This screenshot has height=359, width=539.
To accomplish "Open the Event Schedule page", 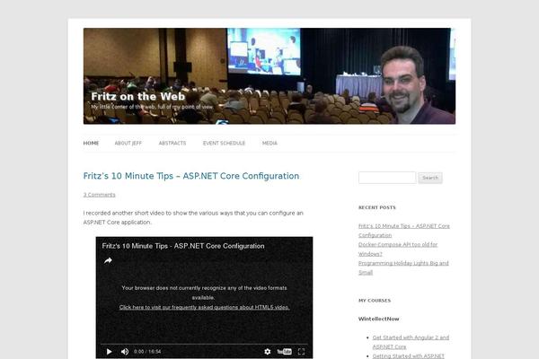I will (224, 143).
